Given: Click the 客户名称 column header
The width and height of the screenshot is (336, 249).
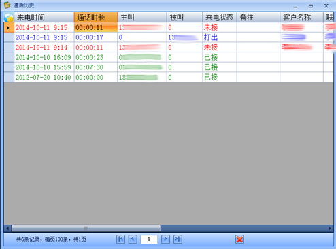Looking at the screenshot, I should tap(301, 18).
